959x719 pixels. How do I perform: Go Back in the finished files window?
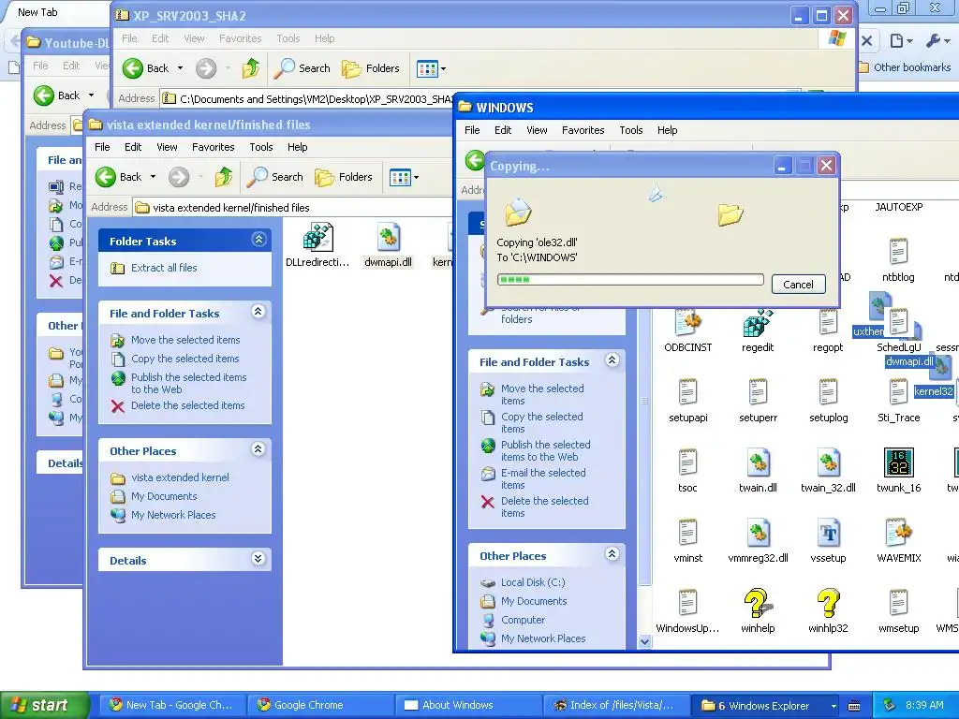[x=119, y=177]
